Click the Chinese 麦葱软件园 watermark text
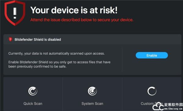Viewport: 183px width, 111px height. tap(173, 105)
